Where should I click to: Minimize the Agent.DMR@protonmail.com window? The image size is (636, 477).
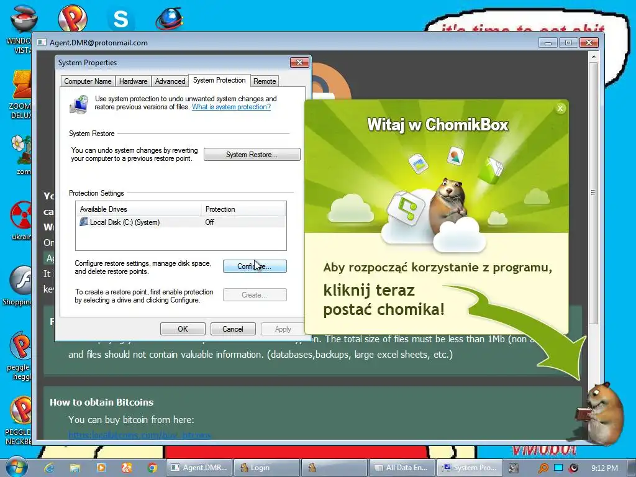[x=548, y=43]
